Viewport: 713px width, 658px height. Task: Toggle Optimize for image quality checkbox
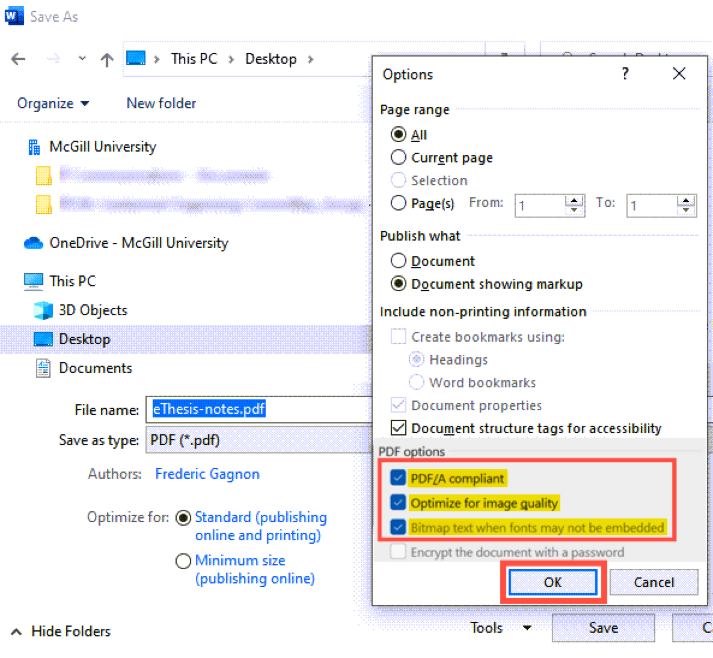coord(398,502)
